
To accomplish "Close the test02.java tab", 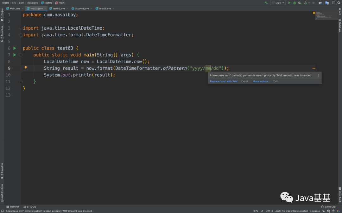I will tap(67, 9).
